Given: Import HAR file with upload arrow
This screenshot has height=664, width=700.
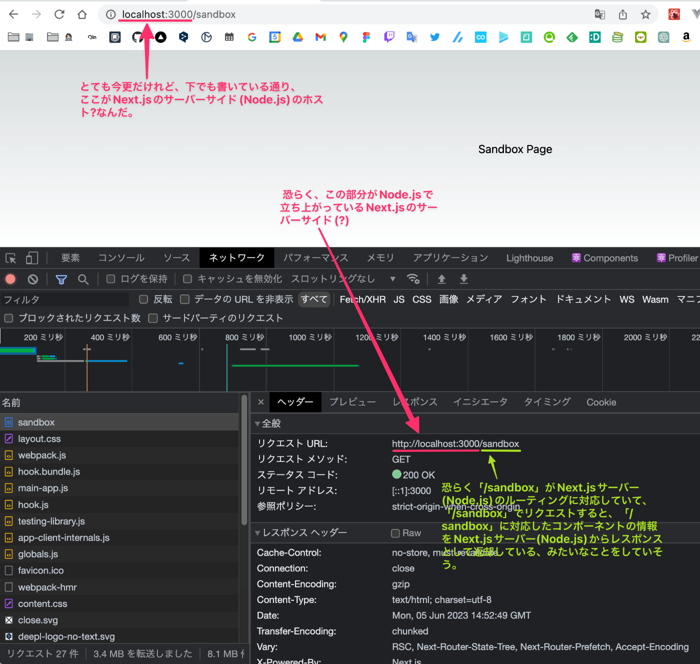Looking at the screenshot, I should coord(442,279).
